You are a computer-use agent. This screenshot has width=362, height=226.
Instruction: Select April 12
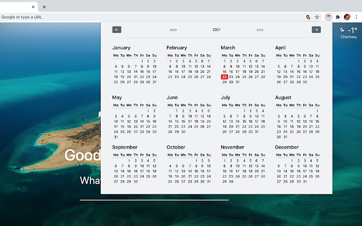(x=279, y=72)
